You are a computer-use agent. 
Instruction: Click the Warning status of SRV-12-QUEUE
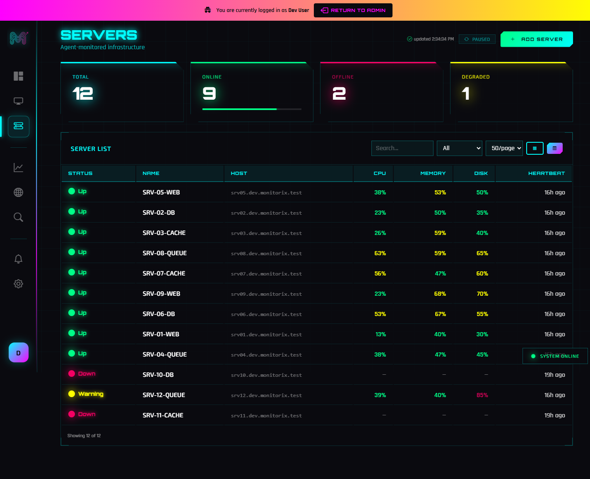pos(86,394)
